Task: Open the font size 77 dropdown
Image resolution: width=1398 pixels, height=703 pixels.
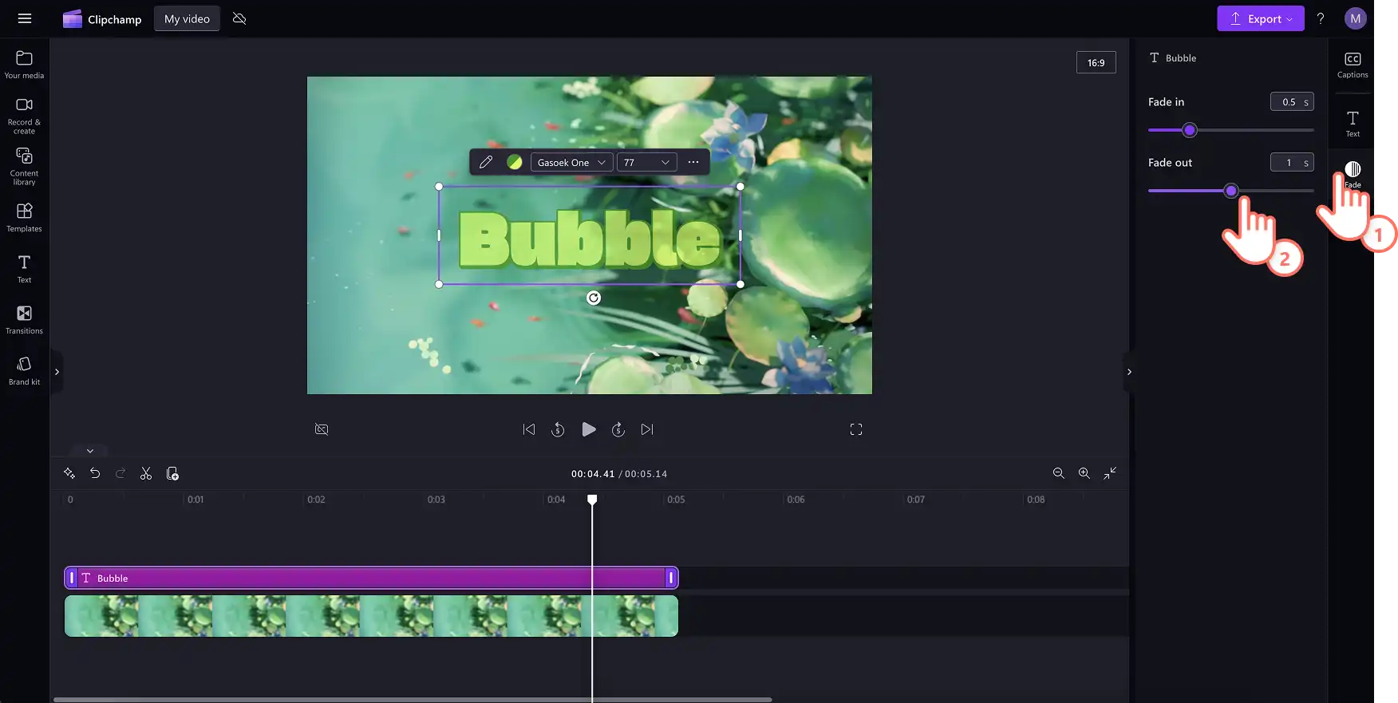Action: click(x=646, y=162)
